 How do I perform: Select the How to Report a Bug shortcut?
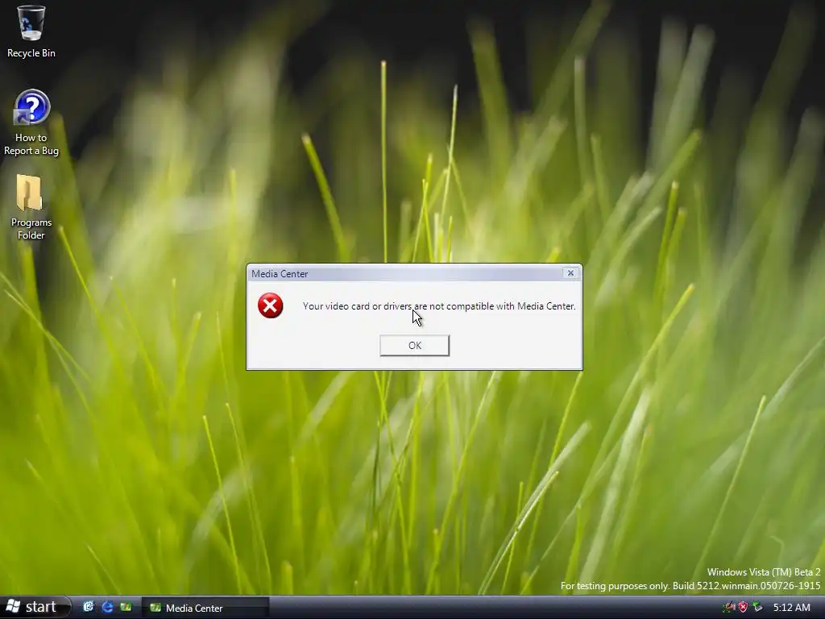31,123
